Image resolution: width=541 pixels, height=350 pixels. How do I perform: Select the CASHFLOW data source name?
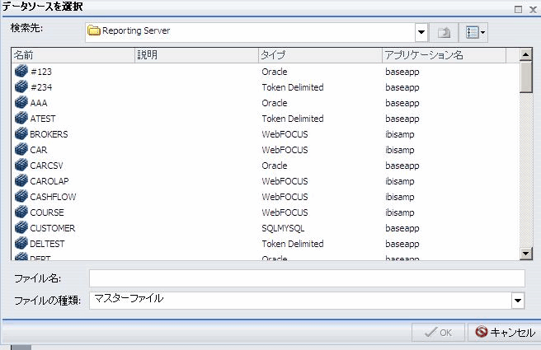coord(53,197)
